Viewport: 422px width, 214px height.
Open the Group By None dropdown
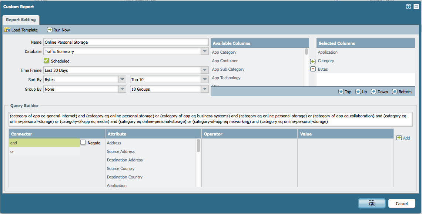coord(123,89)
